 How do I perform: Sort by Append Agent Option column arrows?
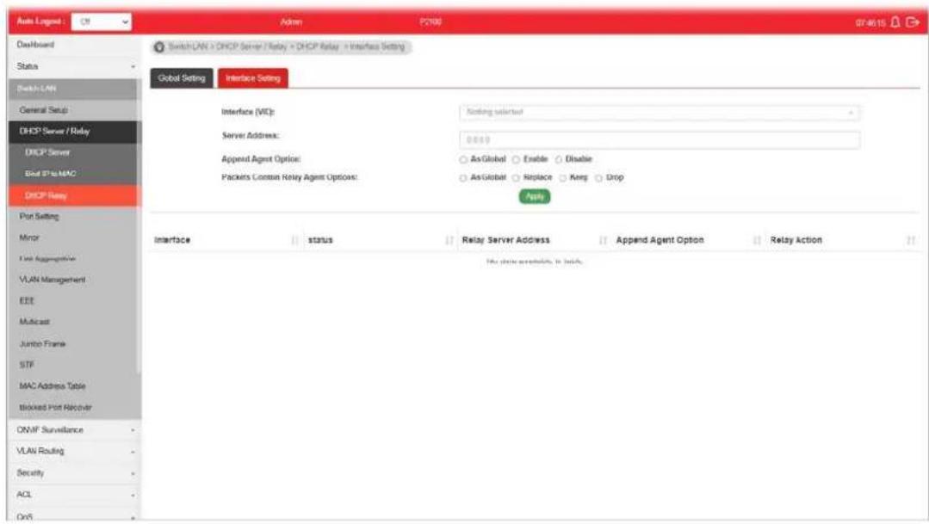click(x=757, y=240)
